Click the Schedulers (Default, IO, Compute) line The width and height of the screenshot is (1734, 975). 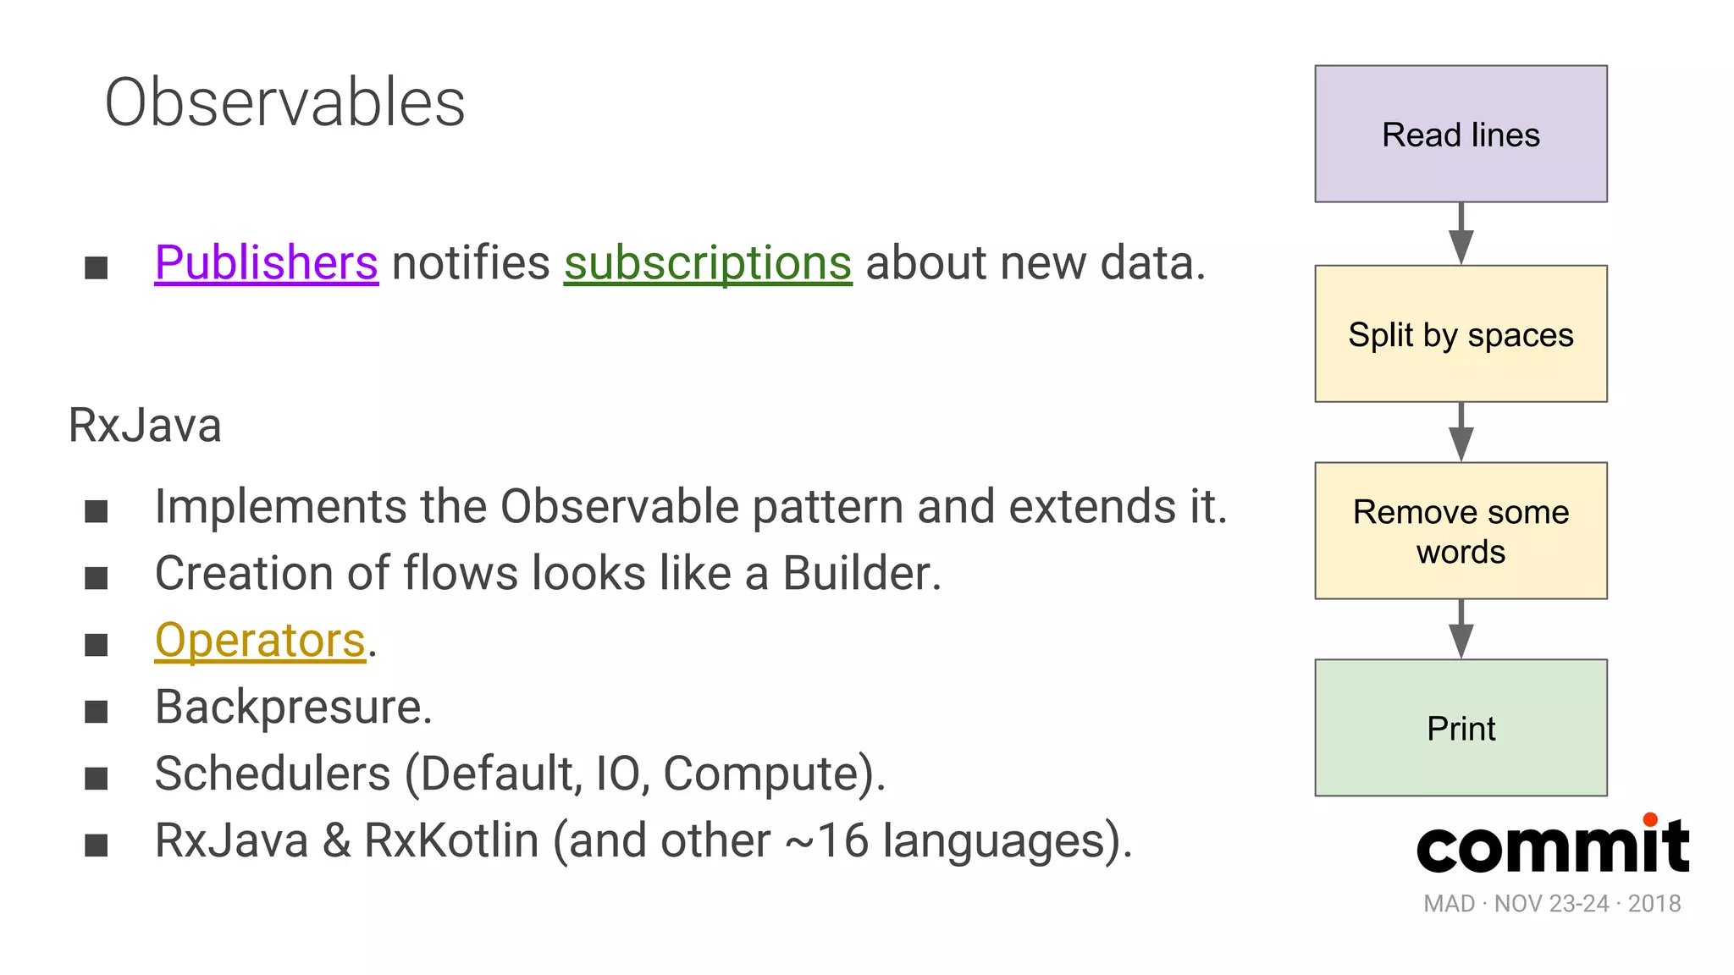click(520, 774)
